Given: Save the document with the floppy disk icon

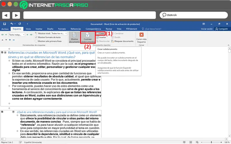Looking at the screenshot, I should coord(5,24).
